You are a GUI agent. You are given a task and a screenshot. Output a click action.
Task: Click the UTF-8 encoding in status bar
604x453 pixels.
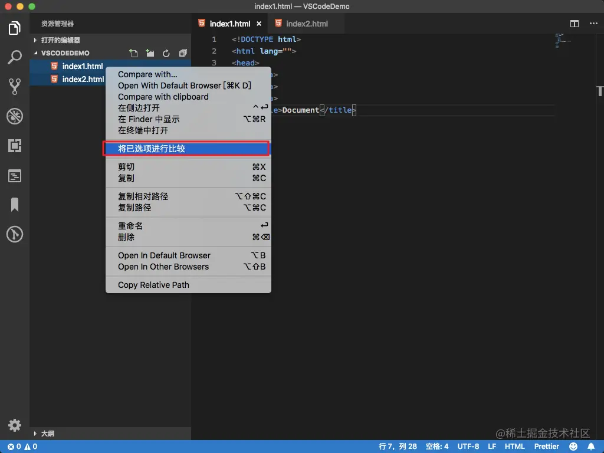point(468,447)
